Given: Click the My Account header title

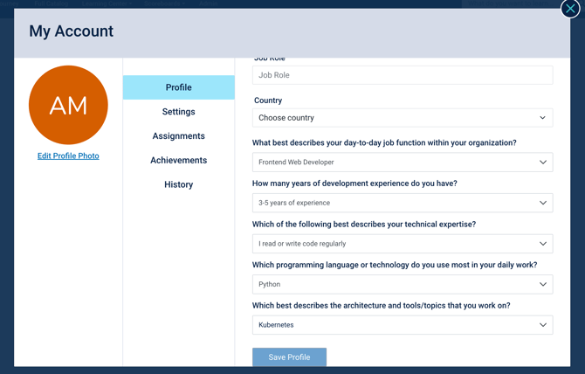Looking at the screenshot, I should point(72,31).
